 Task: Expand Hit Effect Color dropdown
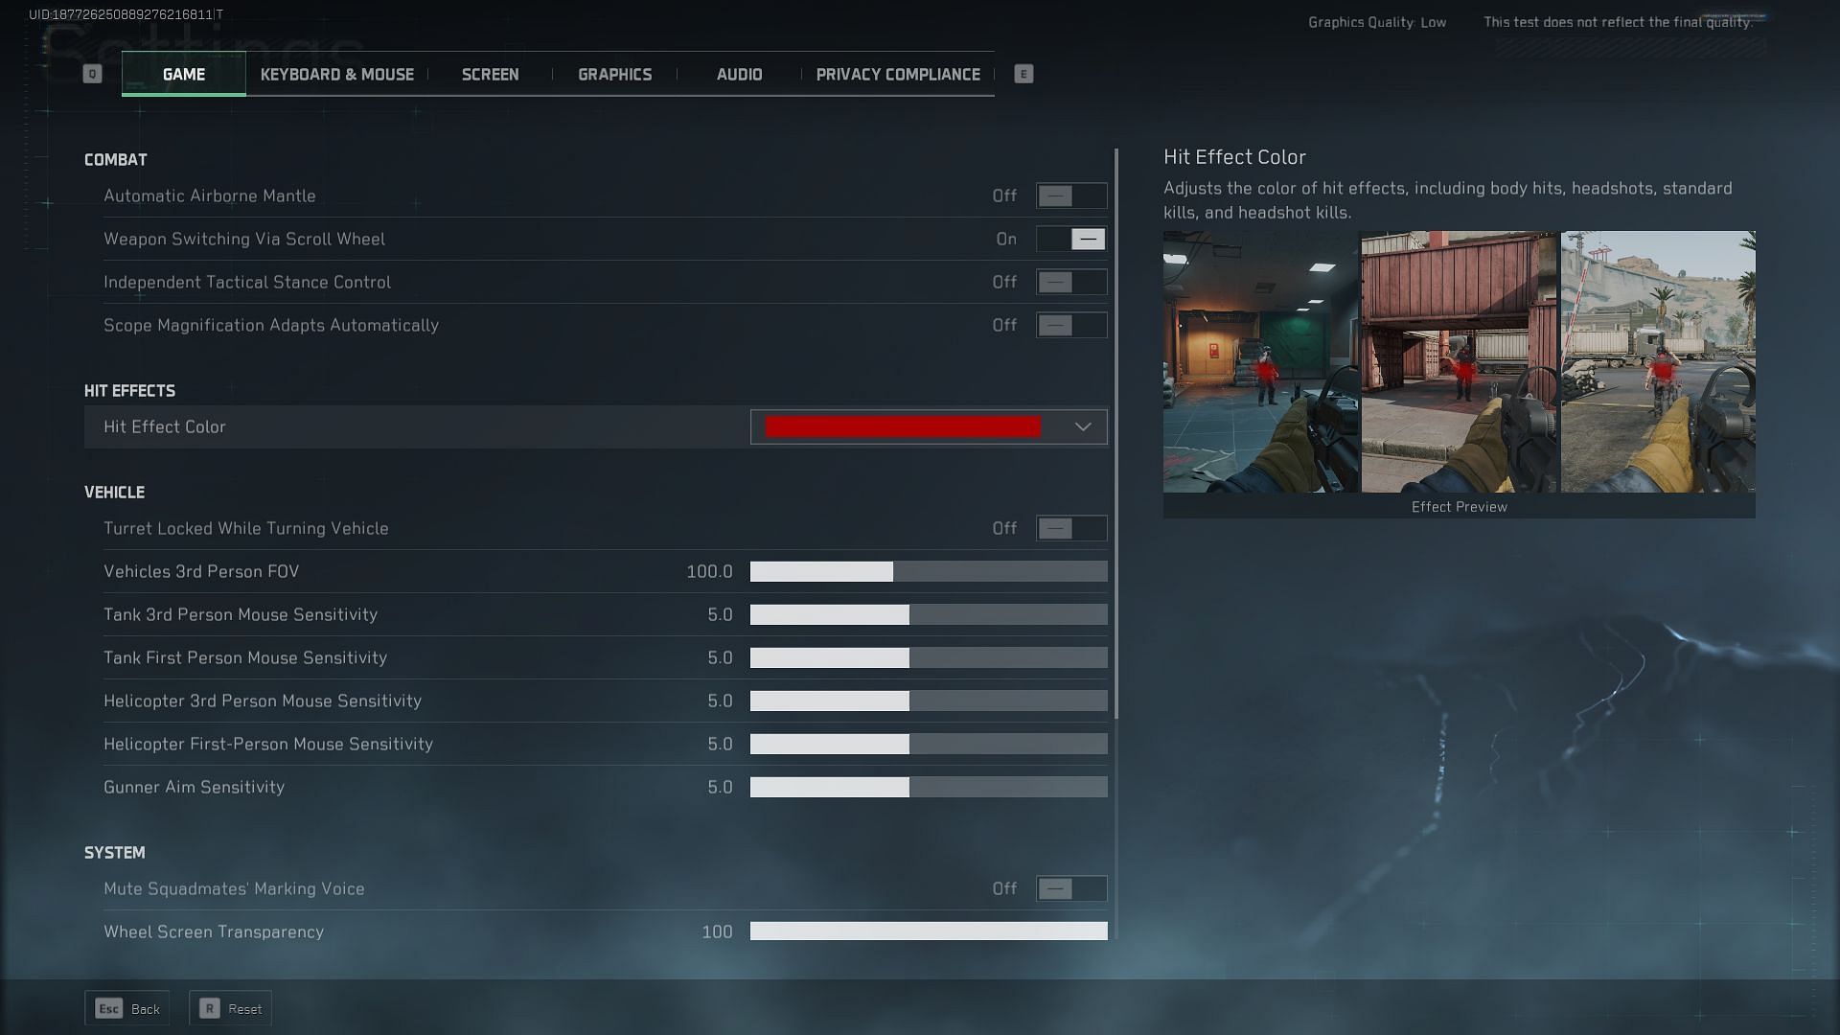pyautogui.click(x=1082, y=427)
